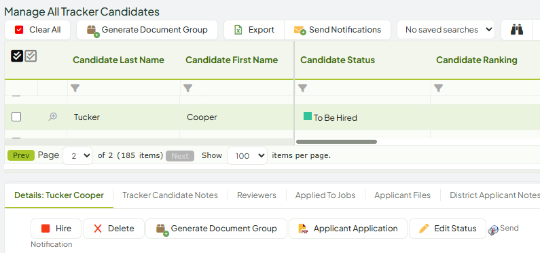540x253 pixels.
Task: Click the grayed Next page button
Action: (180, 156)
